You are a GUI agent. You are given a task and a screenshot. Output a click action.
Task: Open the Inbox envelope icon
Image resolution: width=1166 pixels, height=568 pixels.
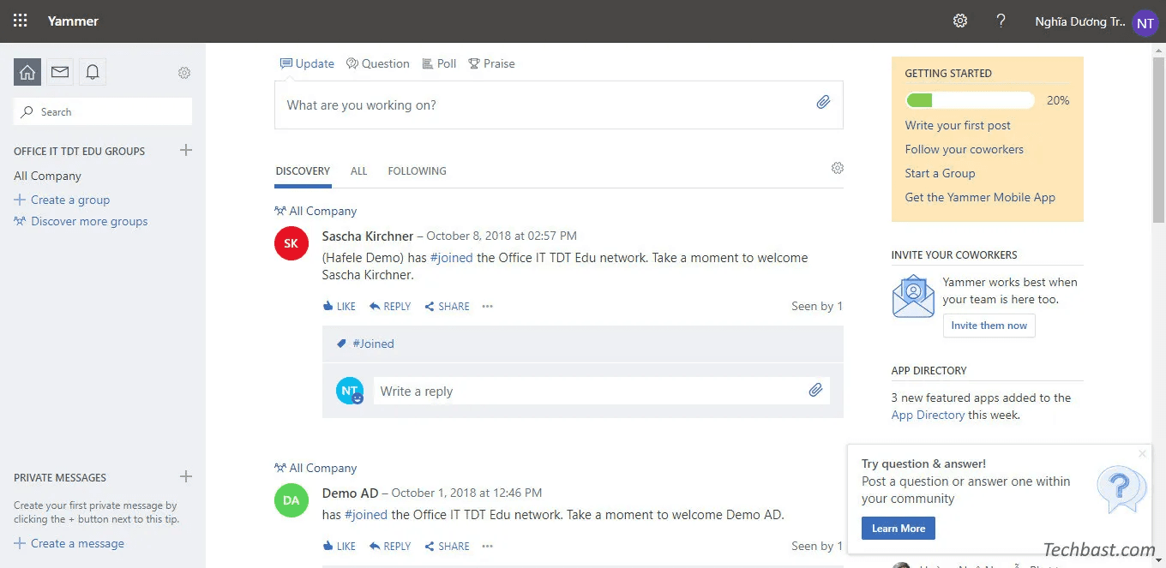[60, 73]
